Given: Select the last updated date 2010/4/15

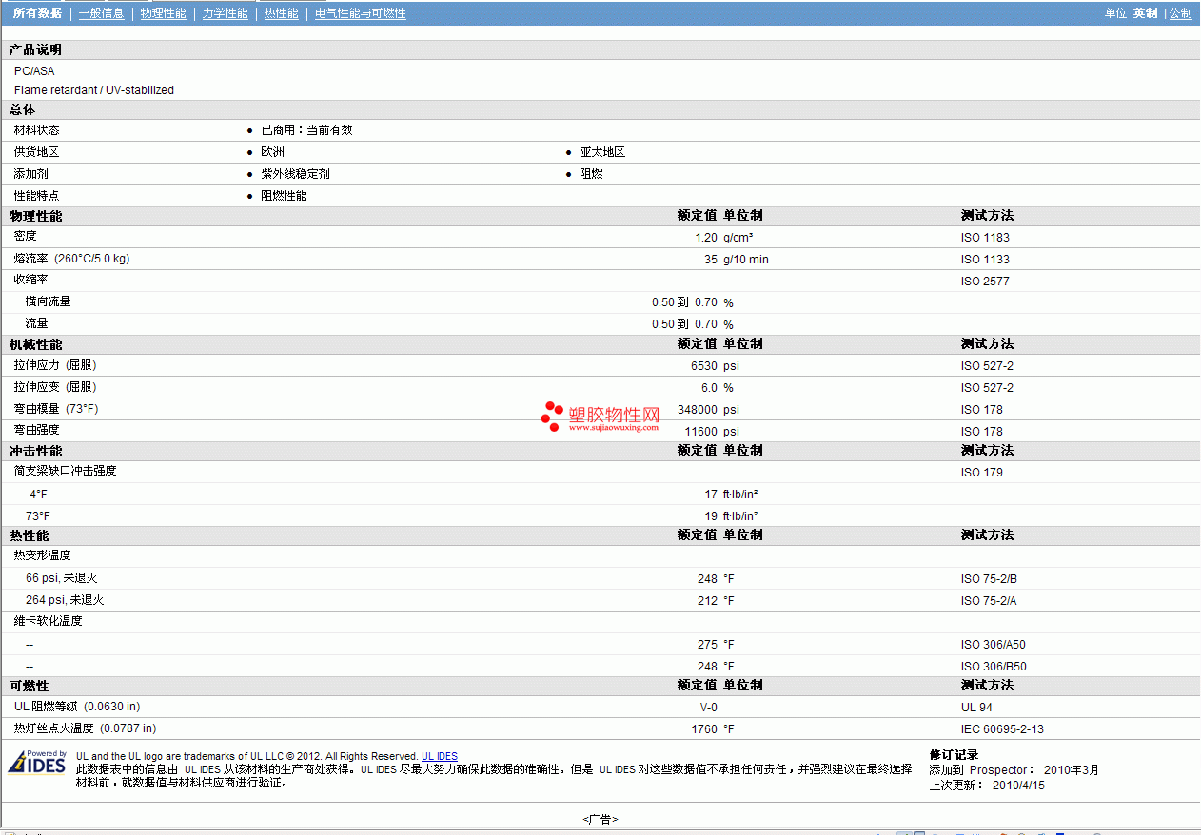Looking at the screenshot, I should [x=1018, y=786].
